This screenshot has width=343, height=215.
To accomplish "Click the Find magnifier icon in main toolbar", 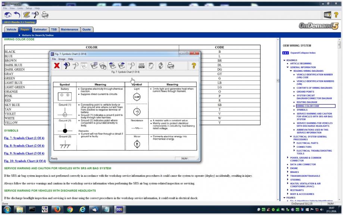I will click(36, 15).
